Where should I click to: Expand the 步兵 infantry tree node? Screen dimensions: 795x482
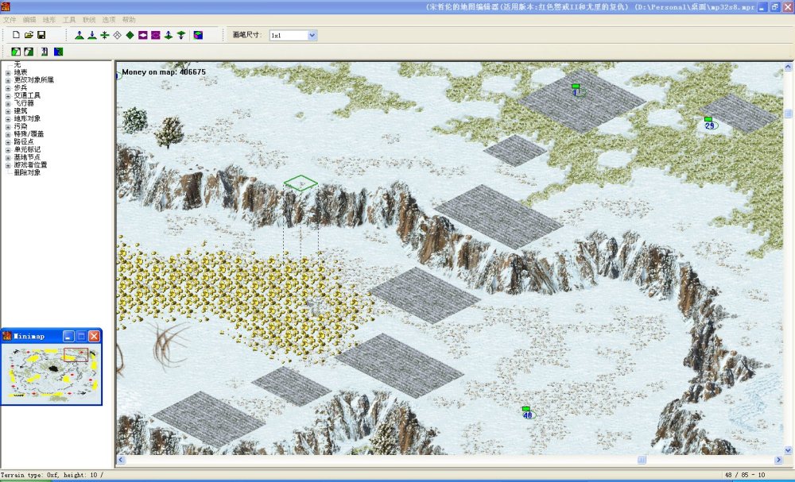click(x=8, y=88)
